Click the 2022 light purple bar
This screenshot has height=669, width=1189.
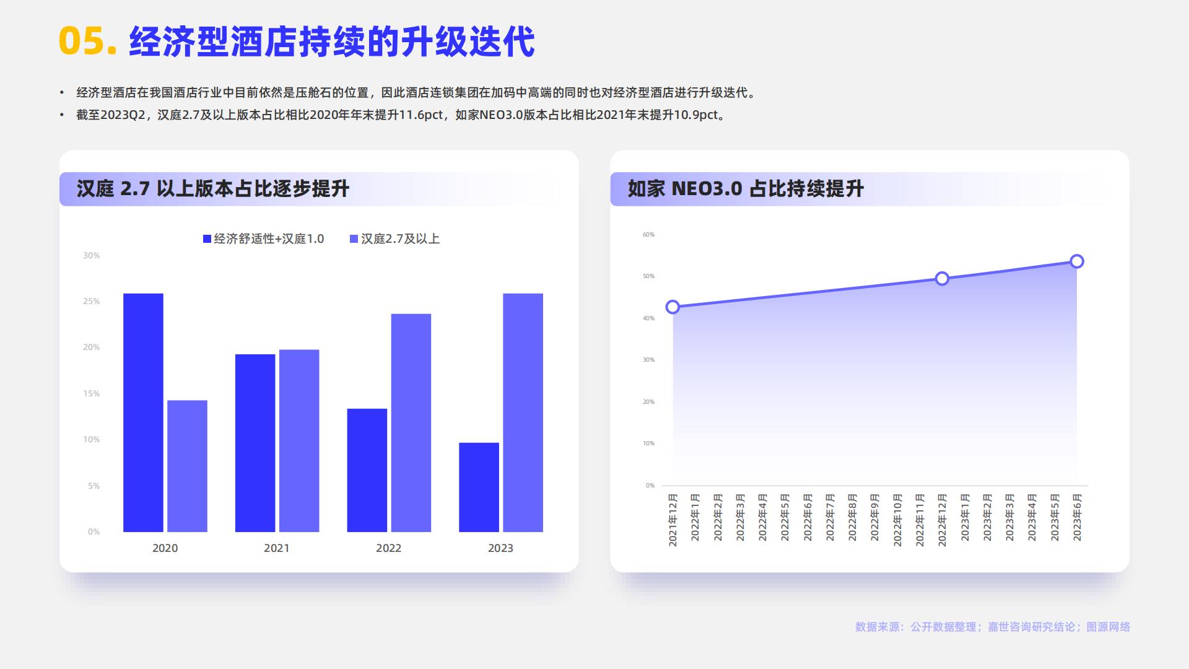click(411, 423)
